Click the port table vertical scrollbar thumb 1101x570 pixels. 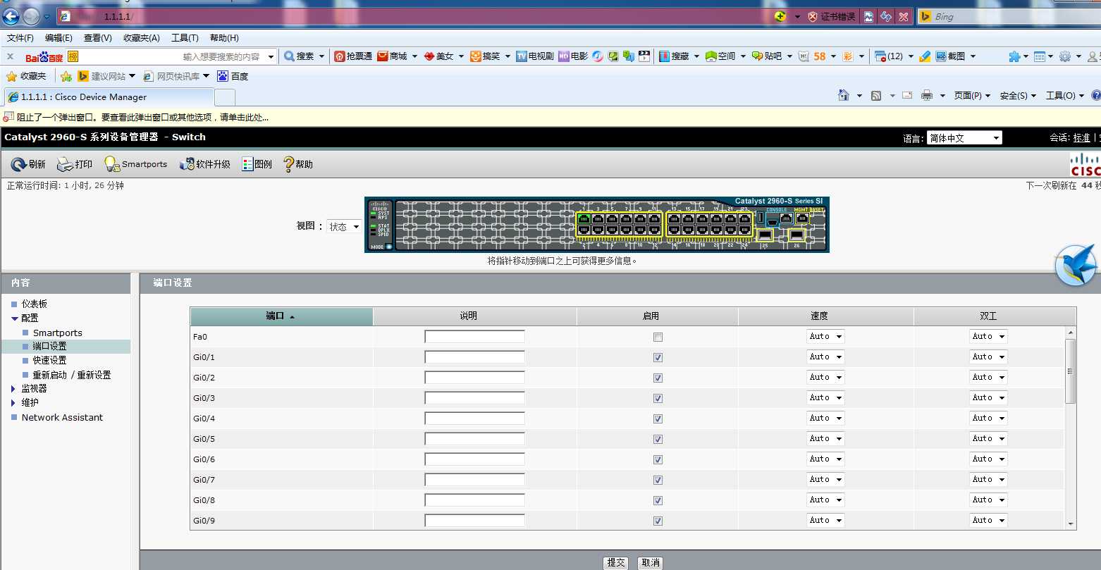click(1070, 371)
